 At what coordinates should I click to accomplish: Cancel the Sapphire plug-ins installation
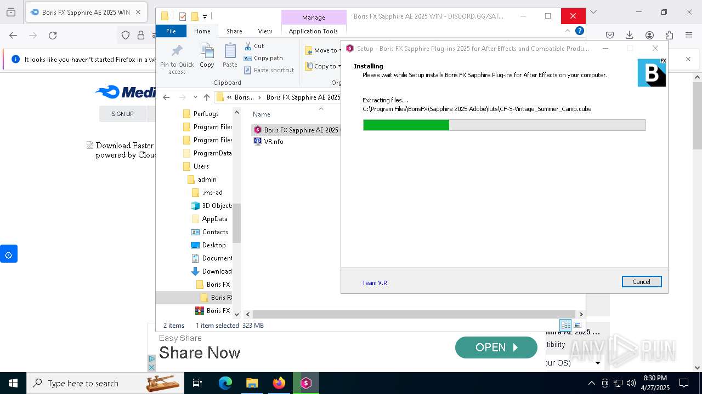point(642,281)
